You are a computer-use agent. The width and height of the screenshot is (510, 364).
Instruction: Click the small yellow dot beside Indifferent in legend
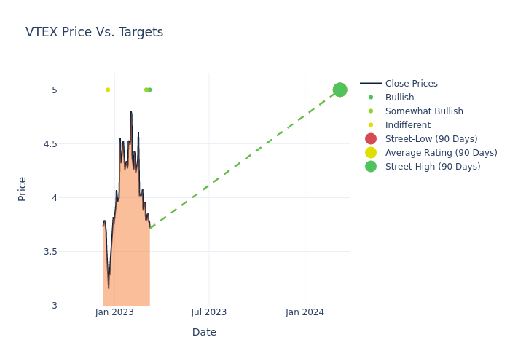[371, 125]
